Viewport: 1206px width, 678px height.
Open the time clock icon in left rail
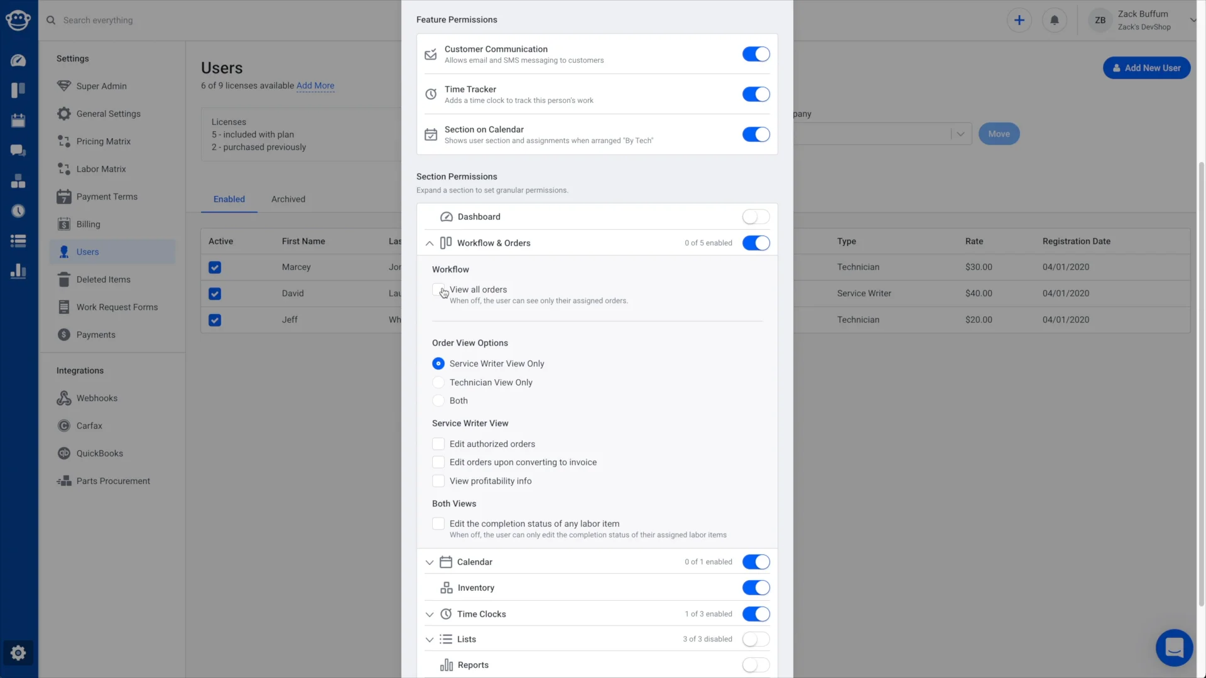[x=18, y=211]
